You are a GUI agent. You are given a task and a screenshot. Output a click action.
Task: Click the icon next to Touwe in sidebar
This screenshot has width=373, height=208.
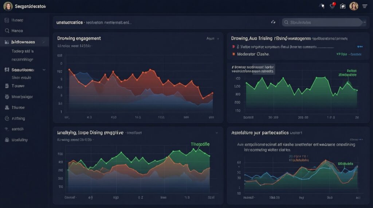click(x=7, y=86)
